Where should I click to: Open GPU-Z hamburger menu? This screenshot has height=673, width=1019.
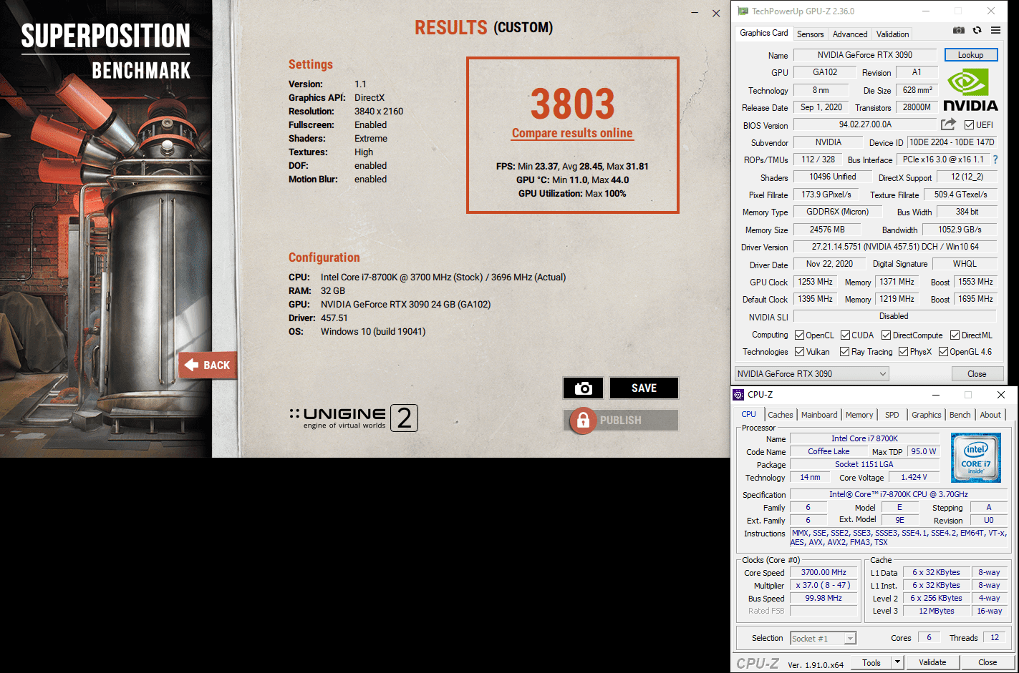tap(995, 30)
